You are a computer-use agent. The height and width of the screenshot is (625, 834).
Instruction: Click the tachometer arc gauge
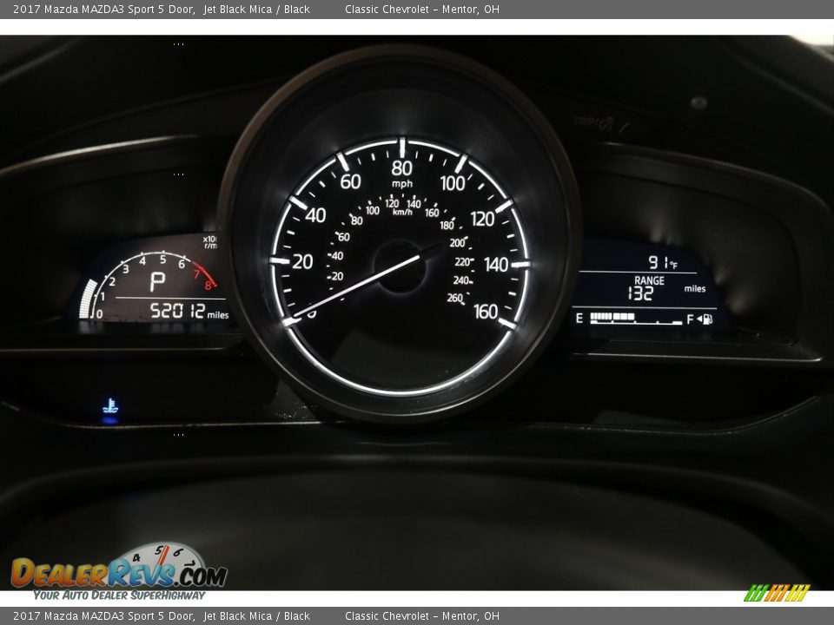149,285
